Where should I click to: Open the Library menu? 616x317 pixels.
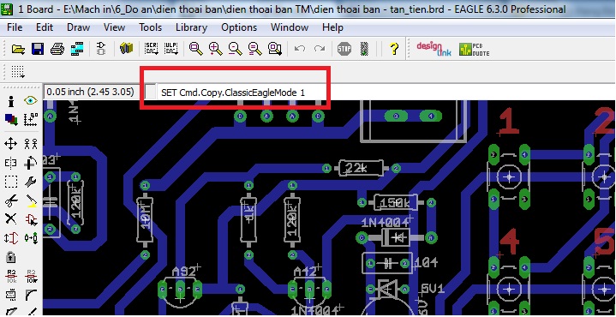191,27
